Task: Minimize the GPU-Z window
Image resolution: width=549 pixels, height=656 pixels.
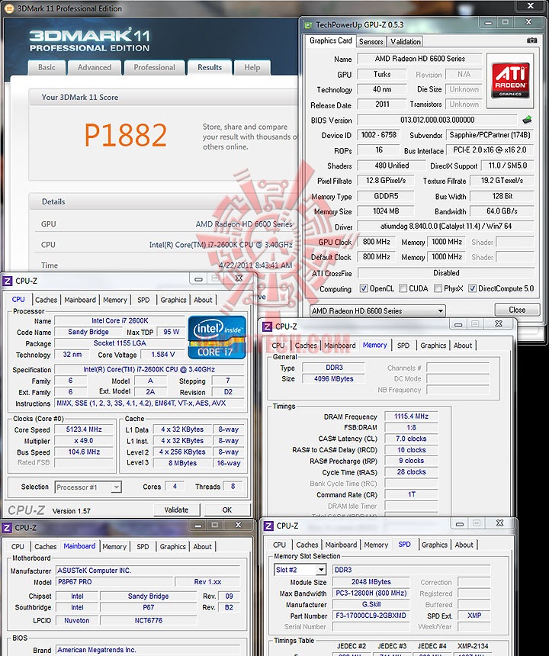Action: (488, 23)
